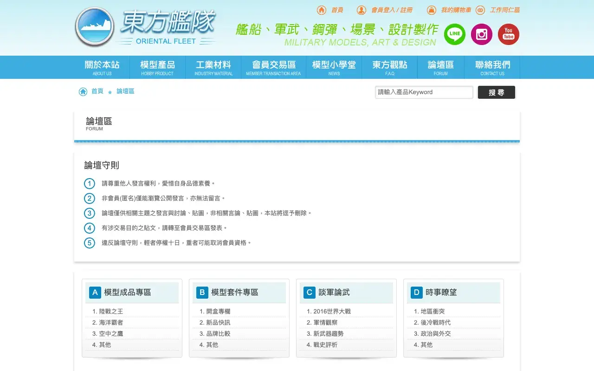Open the 工業材料 Industry Material menu
The image size is (594, 371).
[213, 67]
